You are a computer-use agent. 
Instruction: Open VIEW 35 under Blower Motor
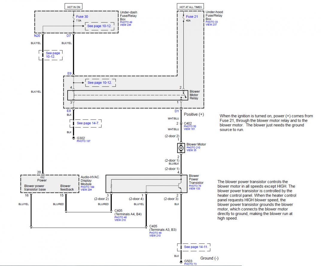(x=192, y=150)
